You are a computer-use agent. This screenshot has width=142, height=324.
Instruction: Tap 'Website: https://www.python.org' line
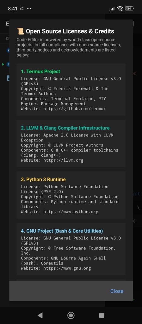pos(60,212)
